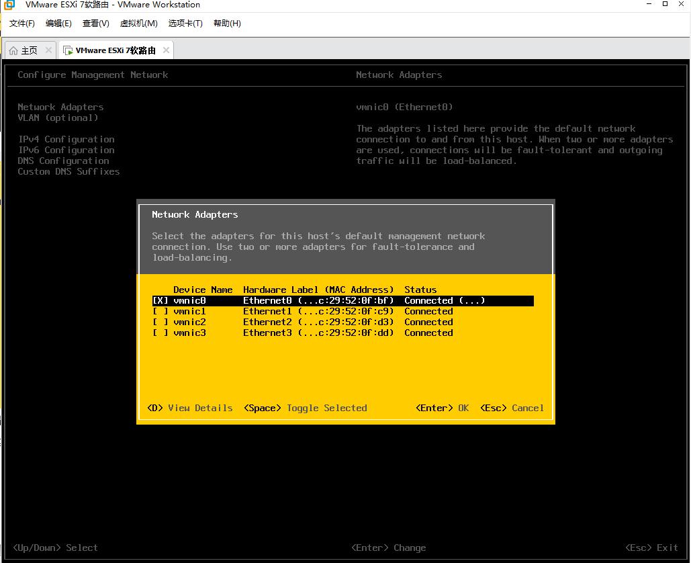Expand the 虚拟机(M) menu
Viewport: 691px width, 563px height.
pos(138,24)
